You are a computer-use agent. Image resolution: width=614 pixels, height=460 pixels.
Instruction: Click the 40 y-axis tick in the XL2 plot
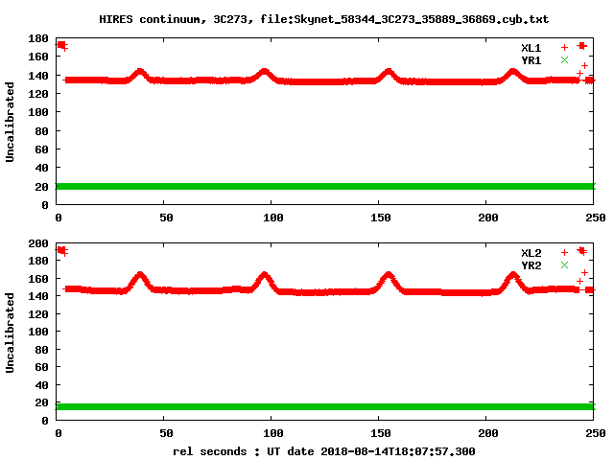41,385
